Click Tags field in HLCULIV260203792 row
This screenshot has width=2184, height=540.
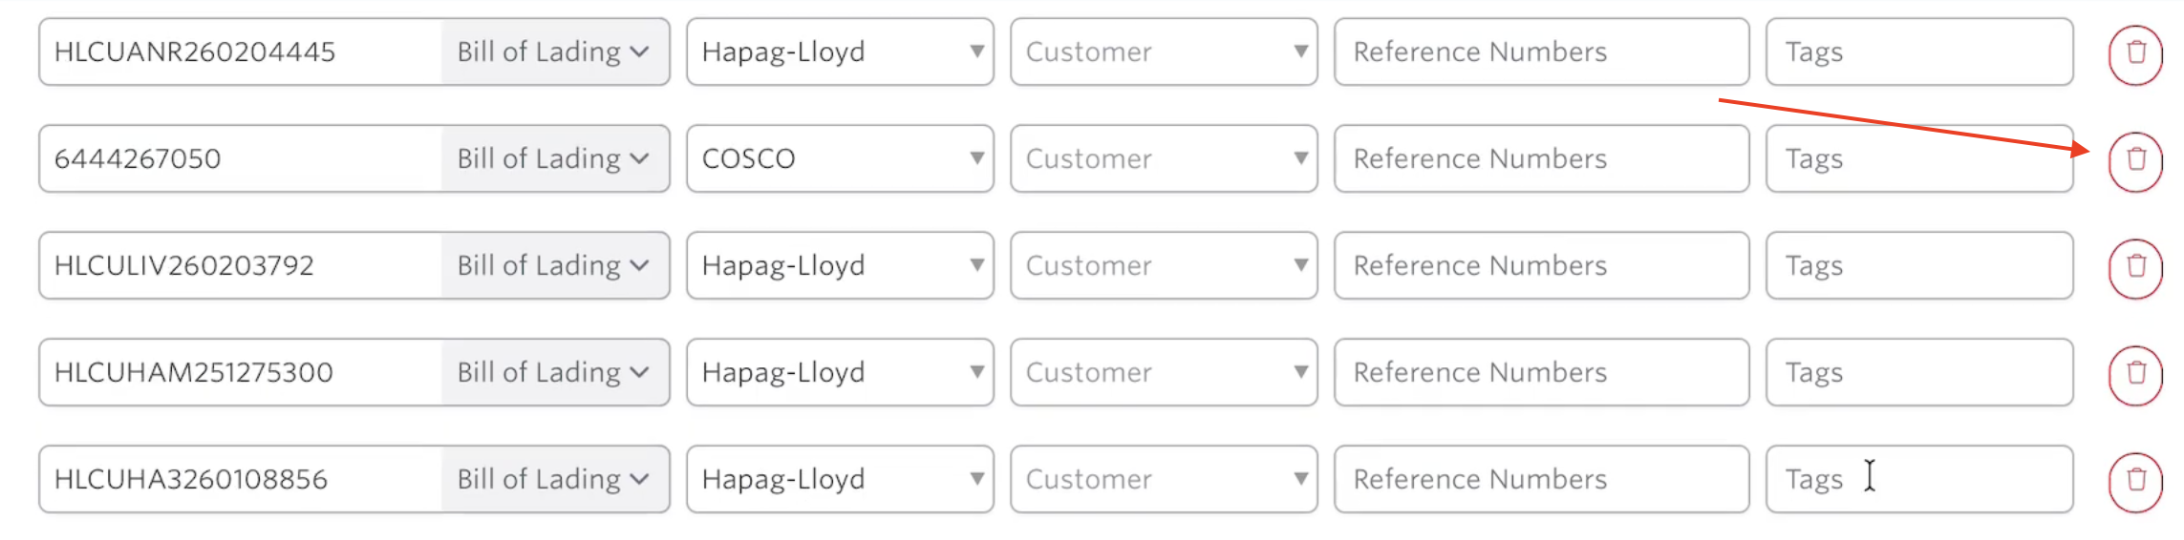(x=1918, y=265)
